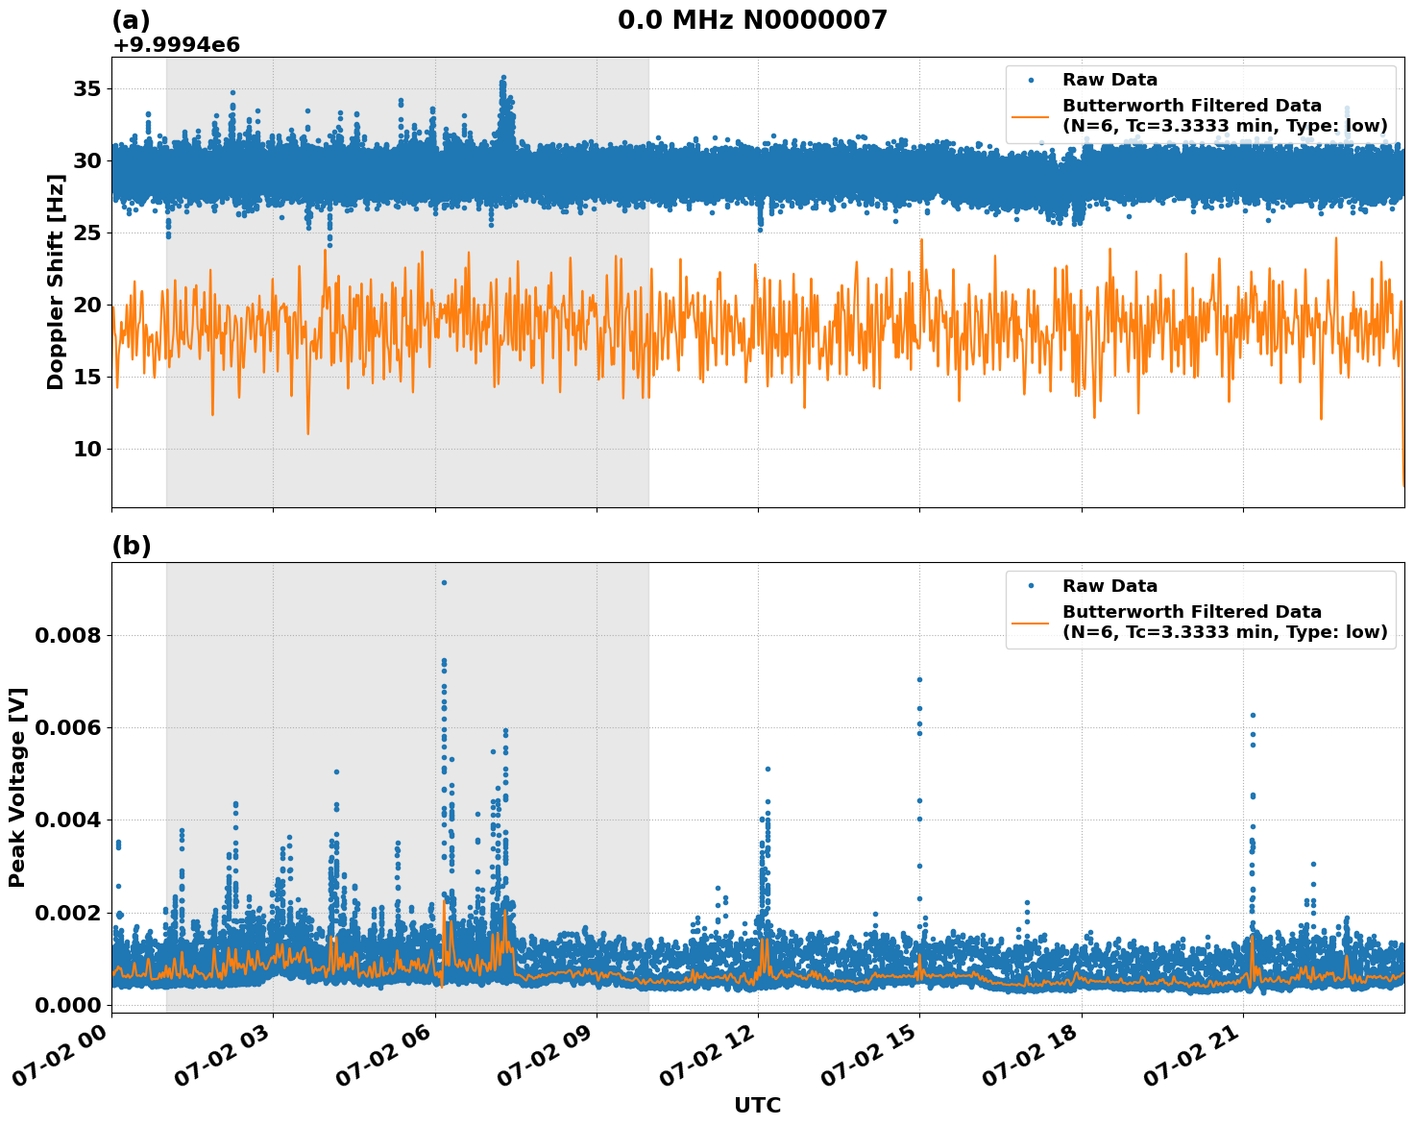Viewport: 1414px width, 1126px height.
Task: Click the (b) subplot label
Action: 133,546
